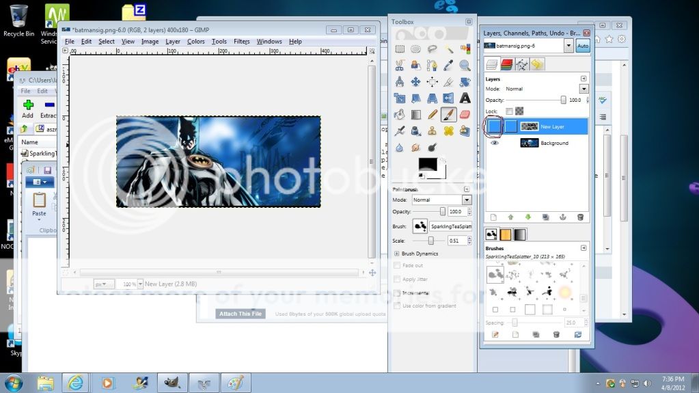Select the Airbrush tool
This screenshot has width=699, height=393.
[400, 131]
